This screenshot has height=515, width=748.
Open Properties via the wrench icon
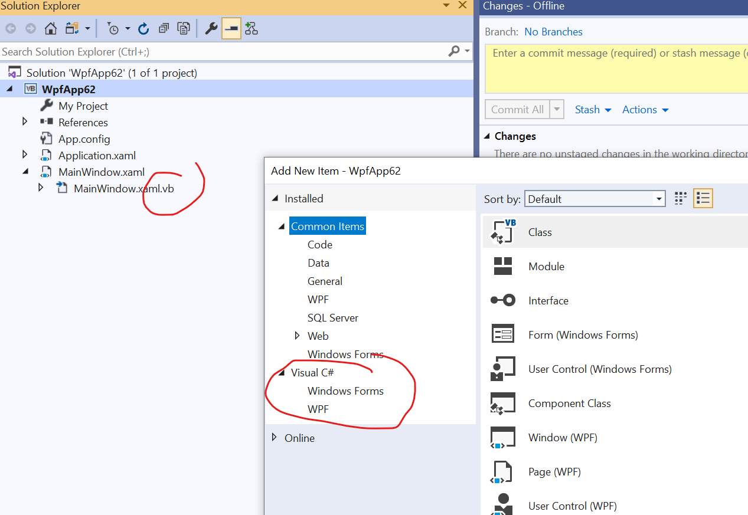[211, 28]
